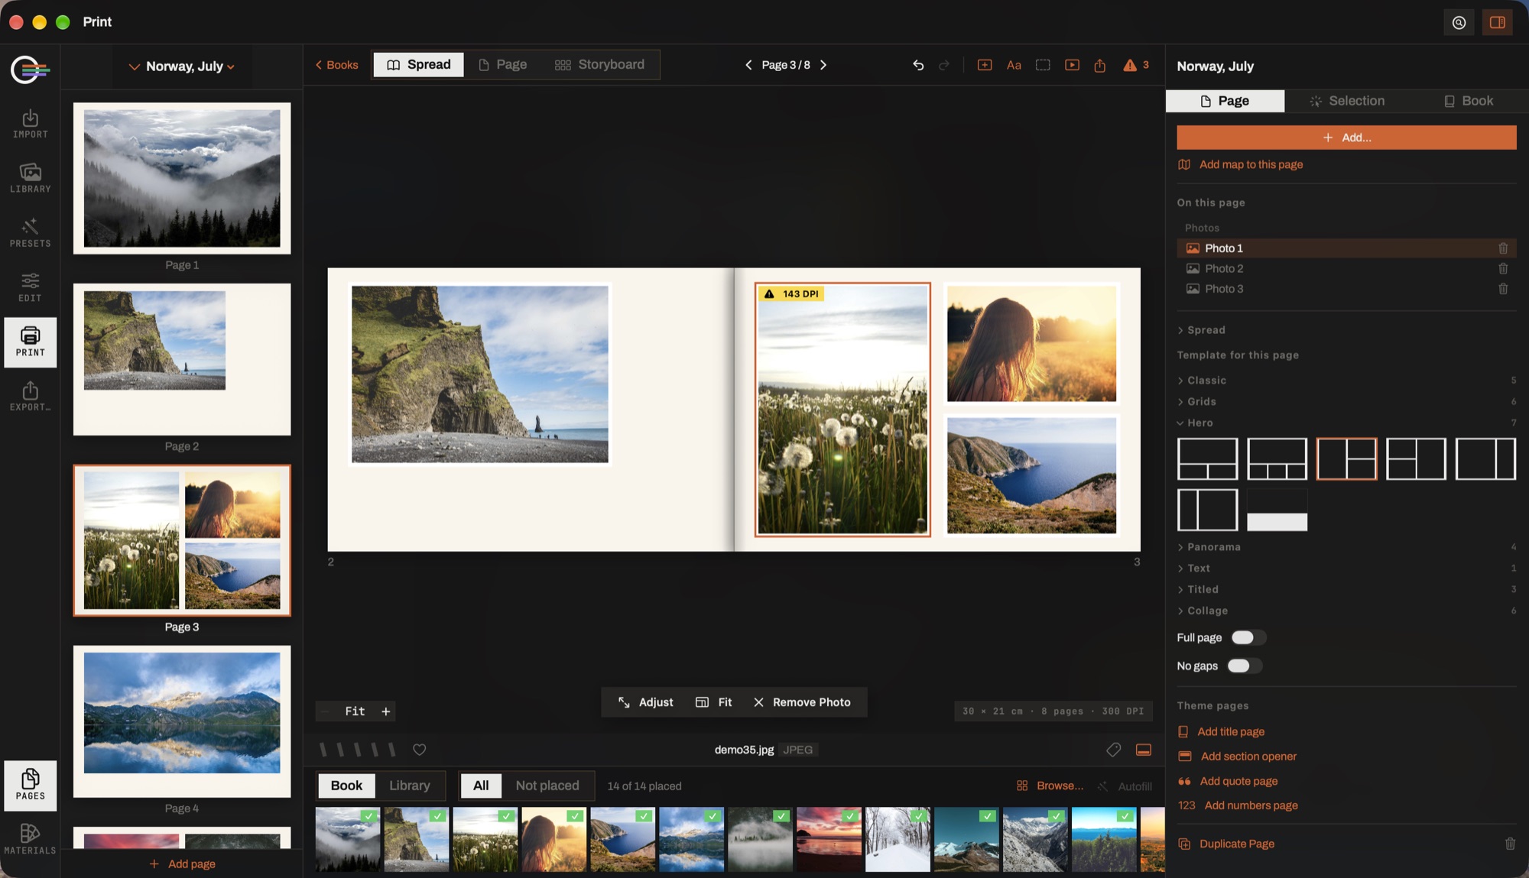The height and width of the screenshot is (878, 1529).
Task: Click the heart favorite icon
Action: point(419,750)
